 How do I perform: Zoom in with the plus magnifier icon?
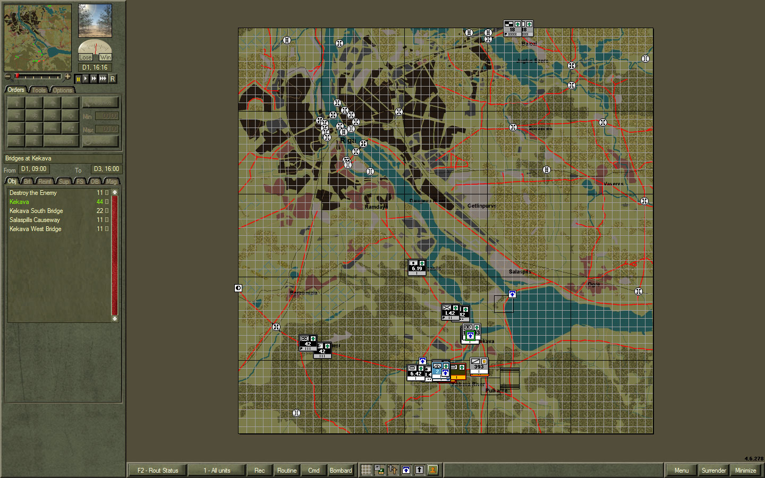(x=67, y=76)
